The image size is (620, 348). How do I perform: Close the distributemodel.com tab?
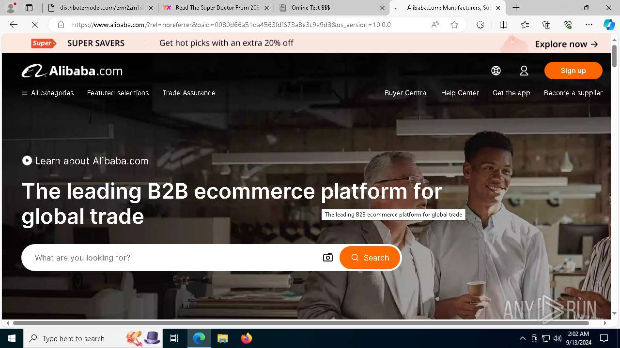click(151, 8)
